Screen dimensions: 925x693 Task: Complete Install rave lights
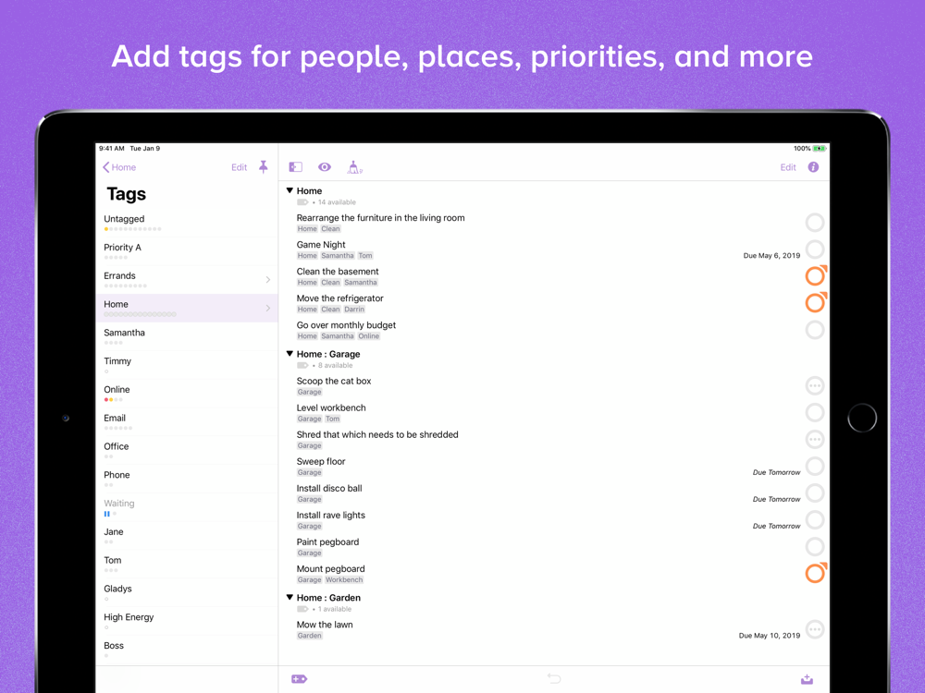click(x=815, y=519)
